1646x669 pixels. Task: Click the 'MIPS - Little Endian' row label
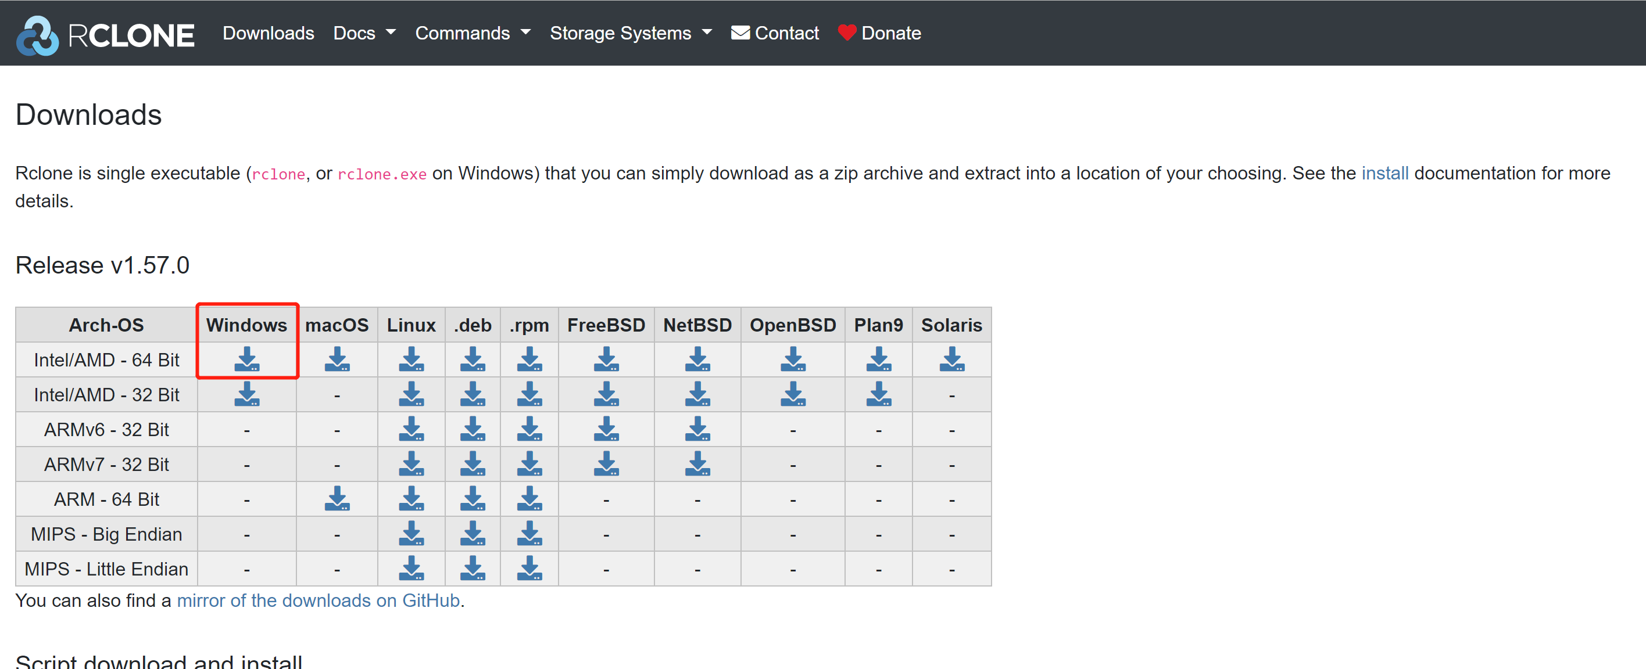pos(106,568)
